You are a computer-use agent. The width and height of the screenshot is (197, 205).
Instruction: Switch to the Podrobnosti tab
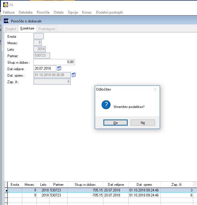(x=47, y=29)
